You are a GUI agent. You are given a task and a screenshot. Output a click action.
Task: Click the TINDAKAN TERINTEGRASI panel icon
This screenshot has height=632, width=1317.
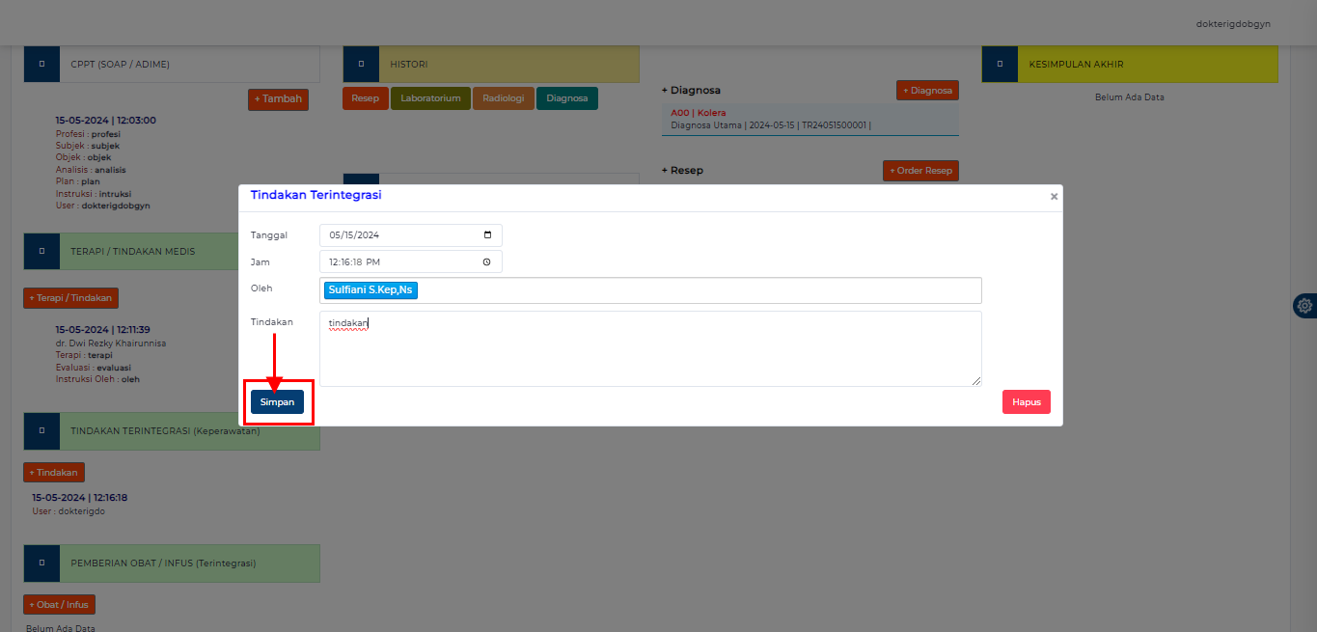pos(41,431)
